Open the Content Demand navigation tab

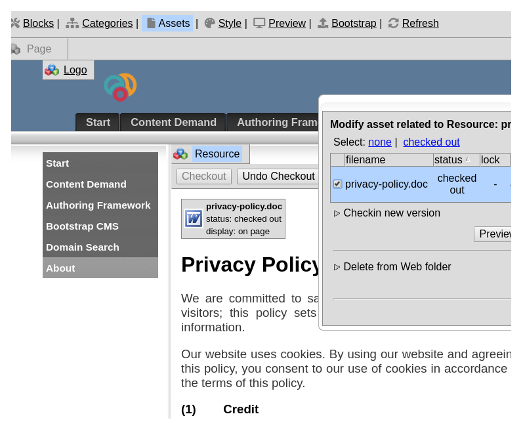(x=173, y=123)
